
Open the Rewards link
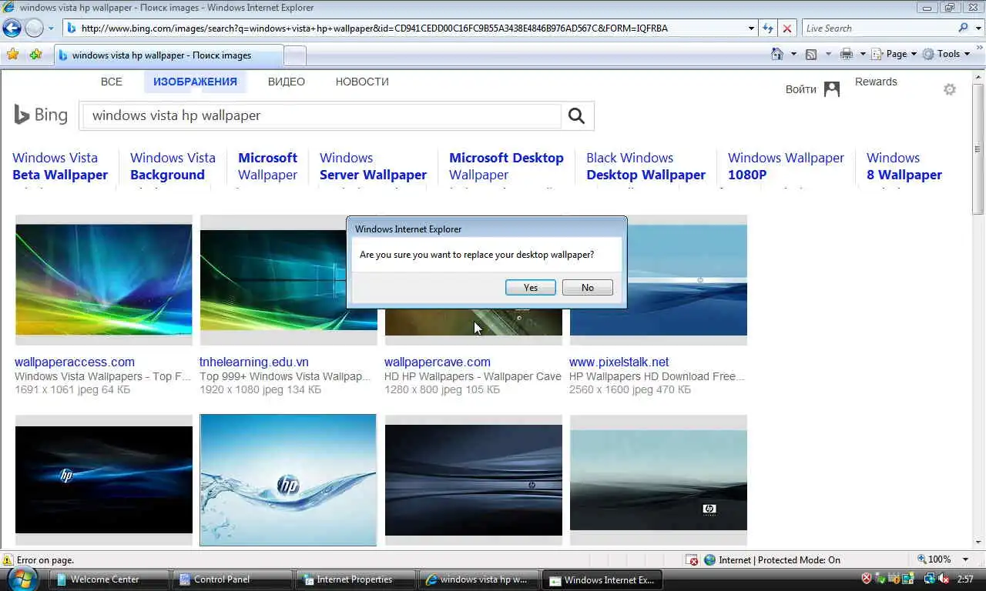coord(876,82)
